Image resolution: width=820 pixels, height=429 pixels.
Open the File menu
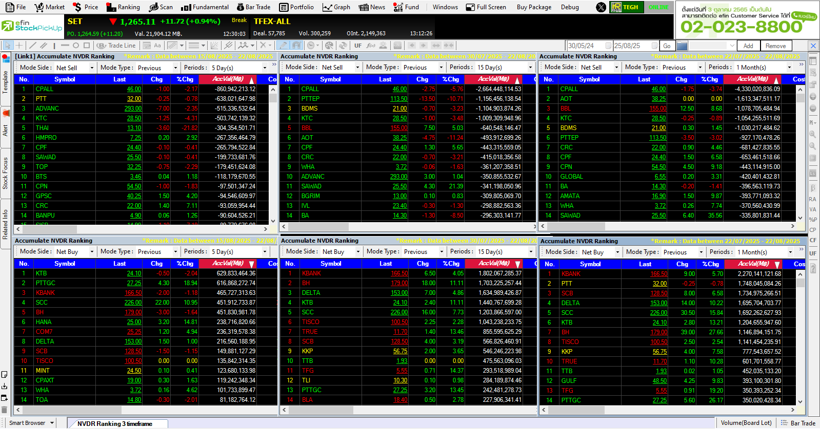pos(15,7)
